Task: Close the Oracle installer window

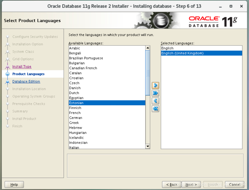Action: click(x=241, y=6)
